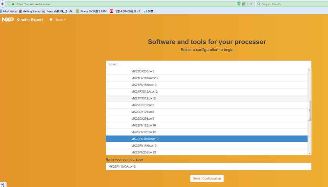Open the Most Visited bookmark folder
Viewport: 328px width, 187px height.
point(9,11)
